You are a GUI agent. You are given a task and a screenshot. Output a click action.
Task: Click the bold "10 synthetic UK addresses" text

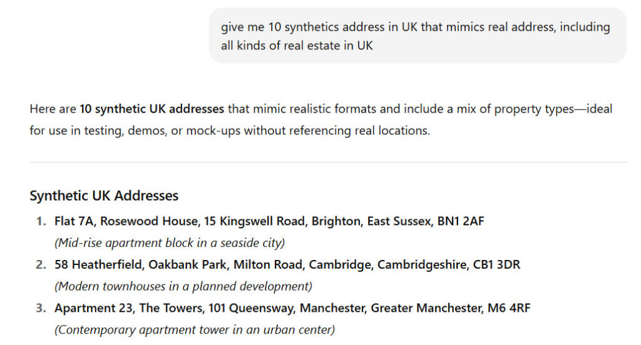pyautogui.click(x=151, y=109)
